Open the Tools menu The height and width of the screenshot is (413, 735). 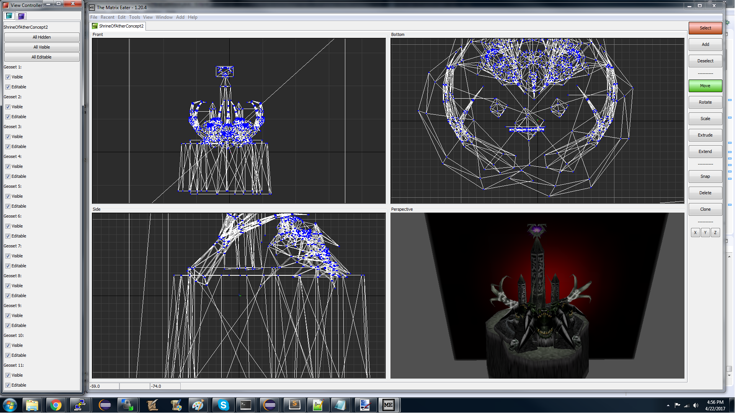click(x=134, y=17)
